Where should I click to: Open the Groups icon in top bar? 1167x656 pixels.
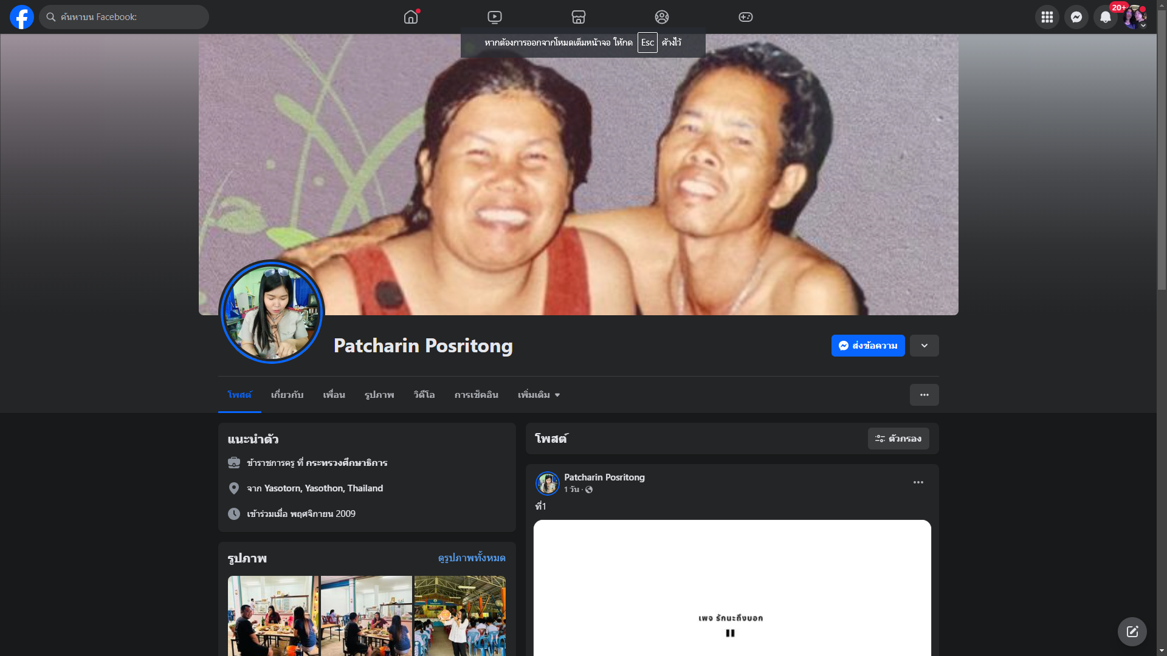(x=662, y=17)
